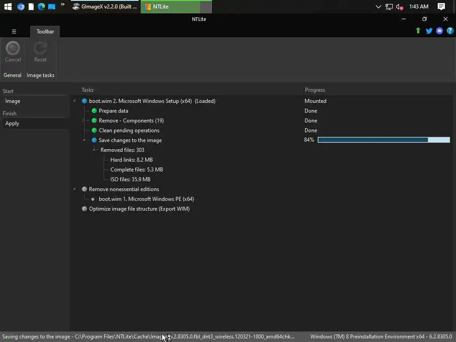Image resolution: width=456 pixels, height=342 pixels.
Task: Open NTLite's Twitter page icon
Action: [429, 31]
